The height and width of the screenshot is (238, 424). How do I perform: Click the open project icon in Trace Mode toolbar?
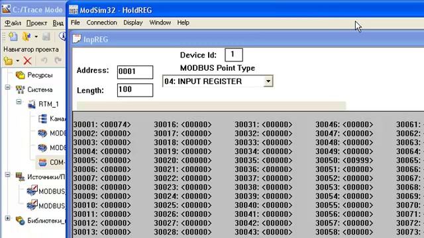tap(26, 36)
